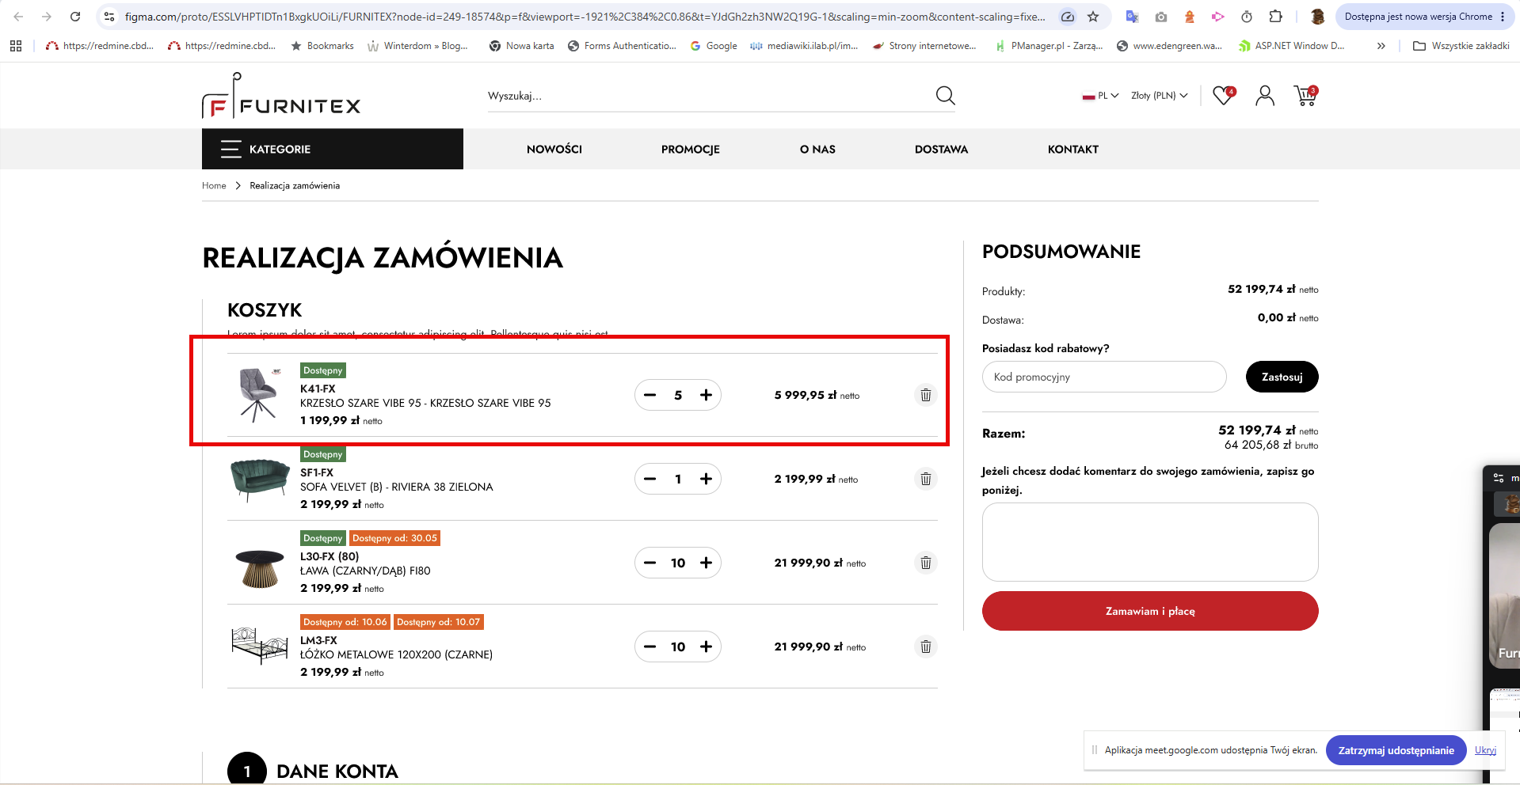The height and width of the screenshot is (785, 1520).
Task: Remove the SF1-FX sofa with trash icon
Action: [925, 479]
